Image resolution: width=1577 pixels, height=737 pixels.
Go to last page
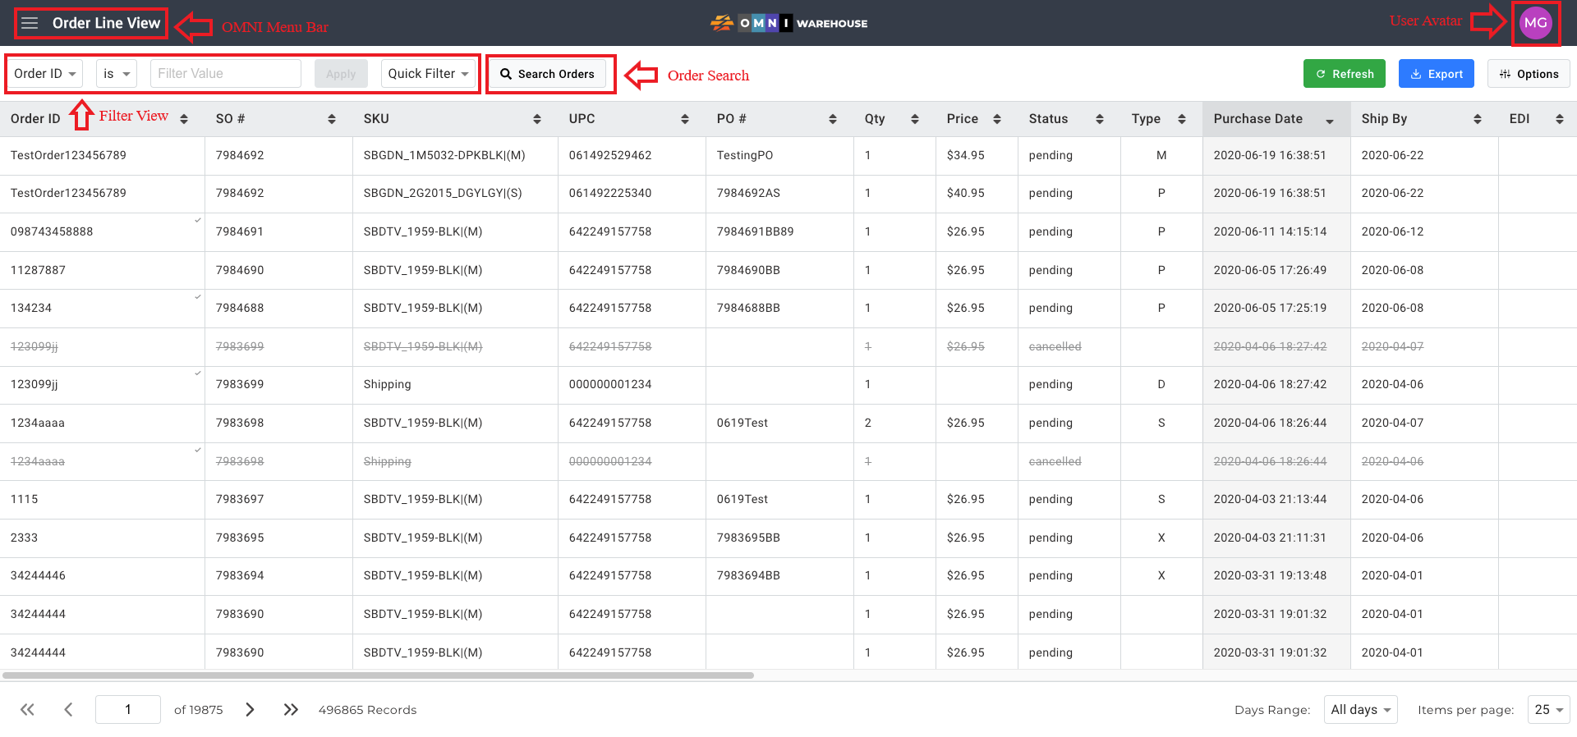point(291,710)
